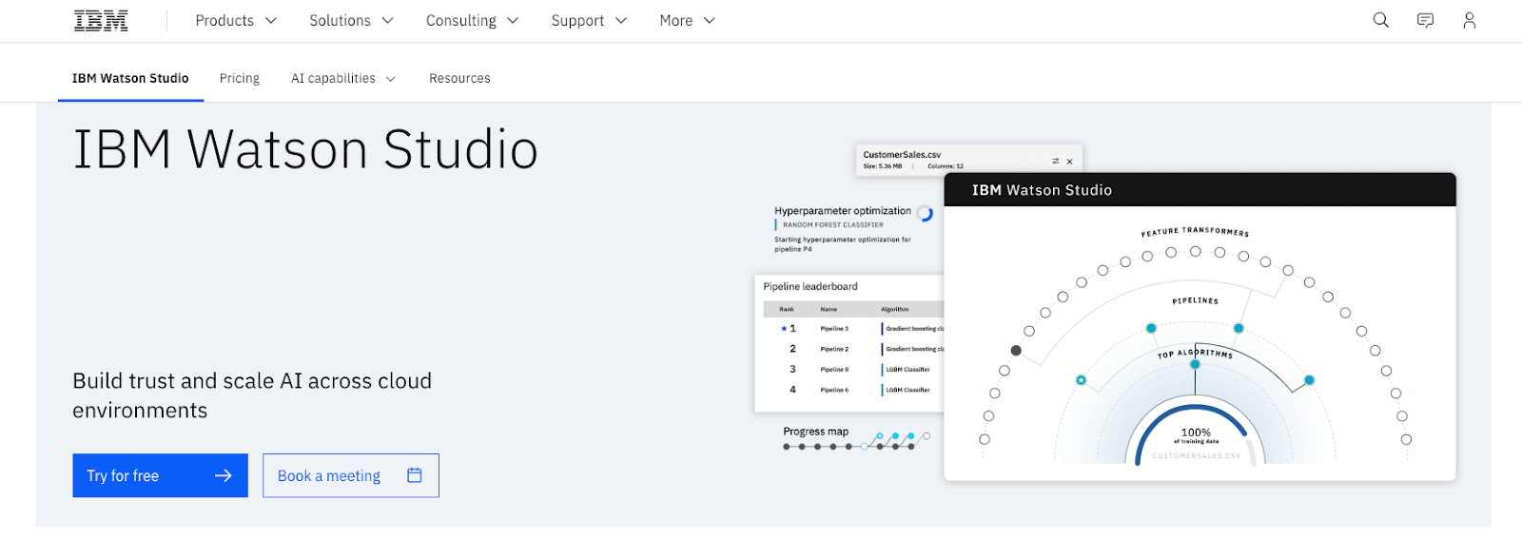Click the Try for free button
The image size is (1522, 538).
pyautogui.click(x=160, y=475)
